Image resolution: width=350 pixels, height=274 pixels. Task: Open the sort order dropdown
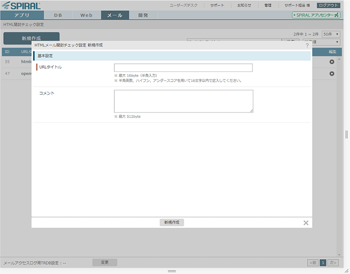tap(322, 42)
